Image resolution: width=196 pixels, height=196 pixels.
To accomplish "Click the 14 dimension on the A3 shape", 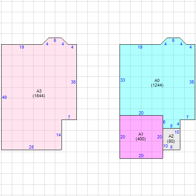I will click(58, 135).
